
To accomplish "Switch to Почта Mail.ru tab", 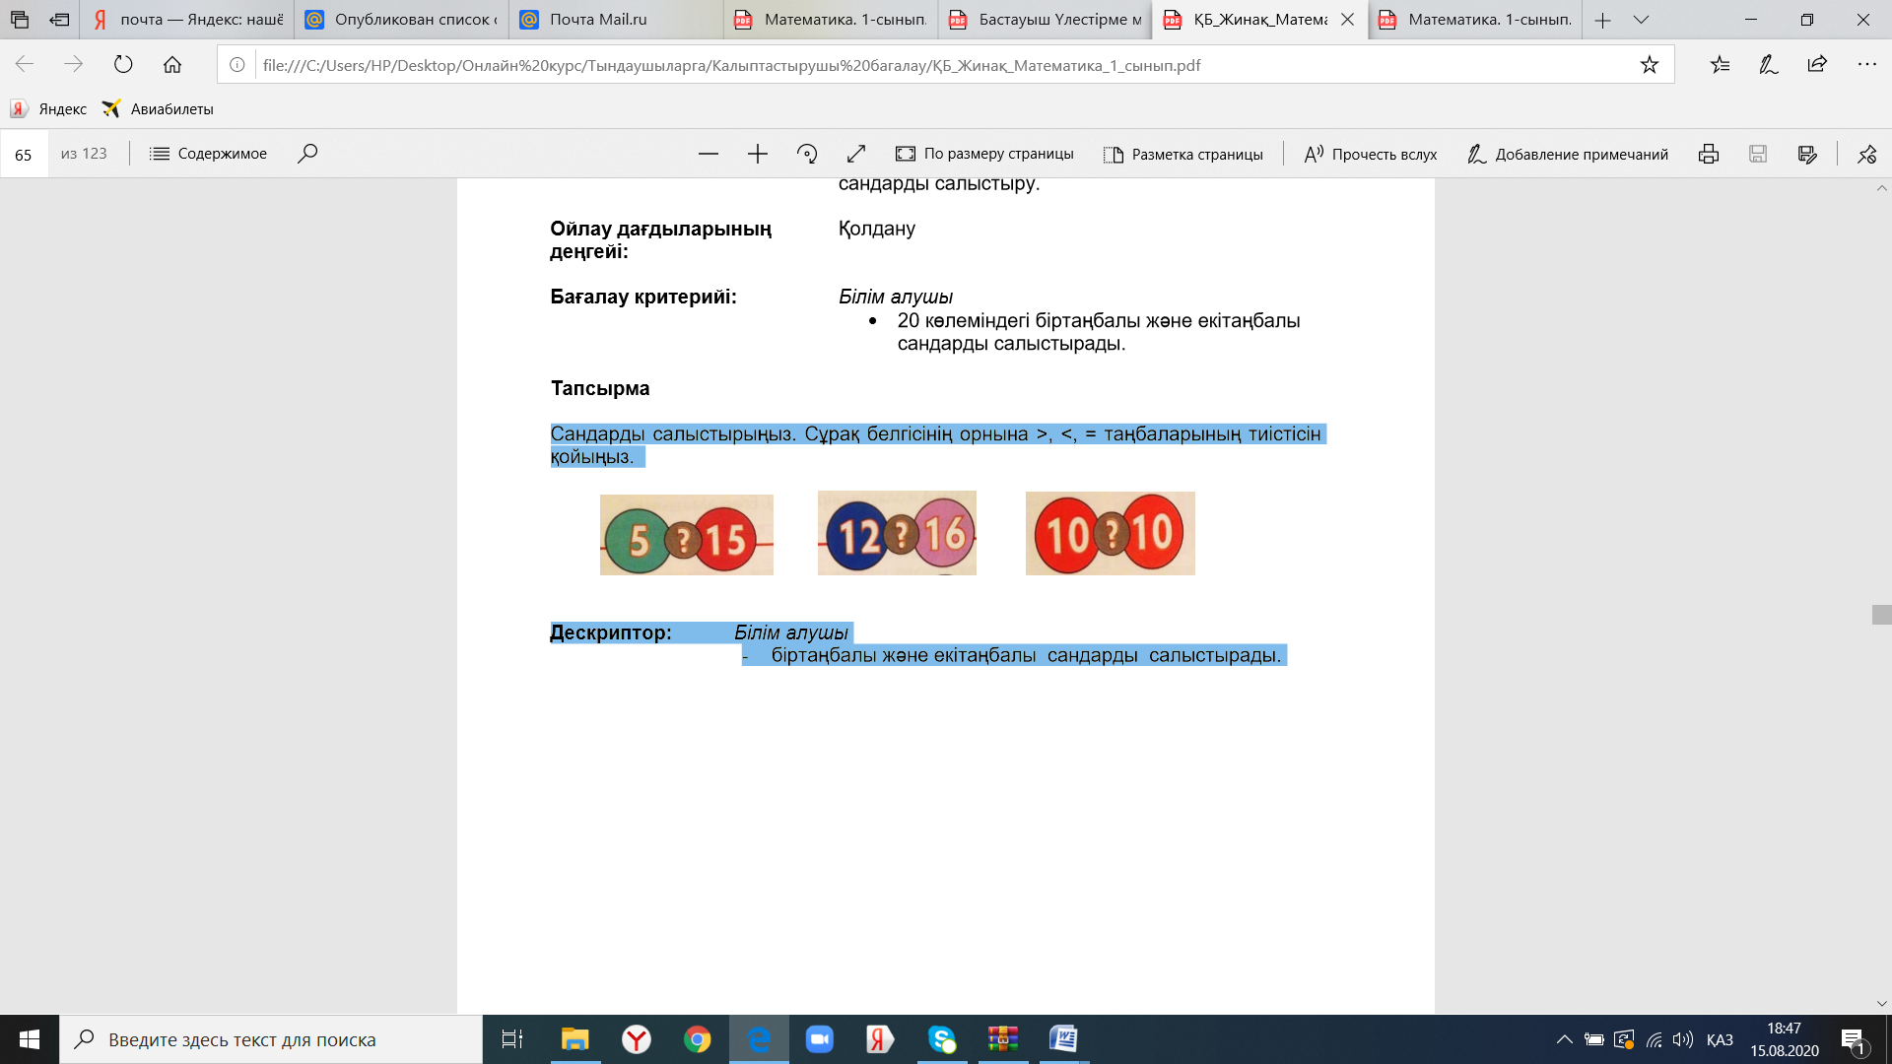I will pos(616,20).
